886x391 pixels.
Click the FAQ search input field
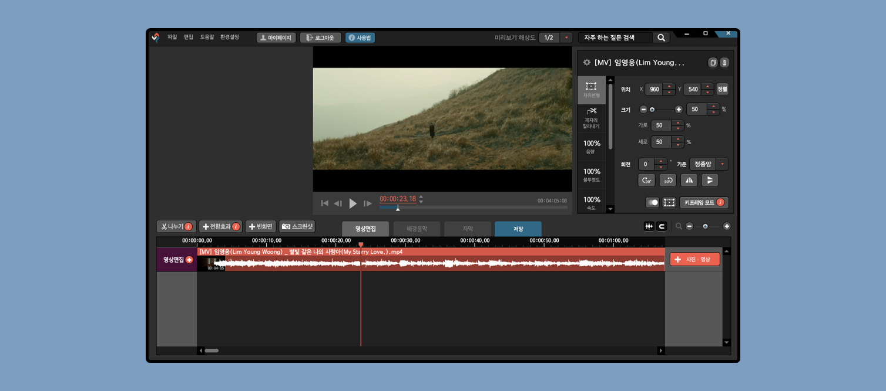(615, 38)
